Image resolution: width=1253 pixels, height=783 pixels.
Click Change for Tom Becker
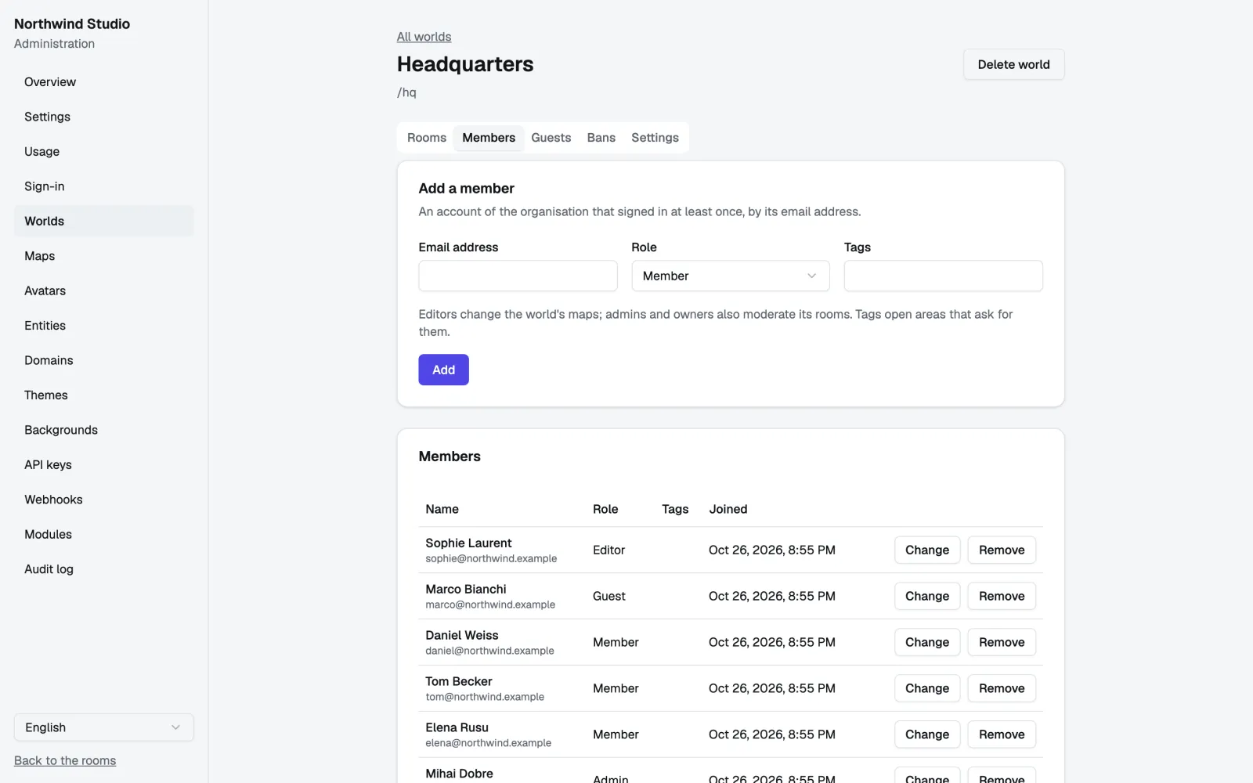point(927,688)
